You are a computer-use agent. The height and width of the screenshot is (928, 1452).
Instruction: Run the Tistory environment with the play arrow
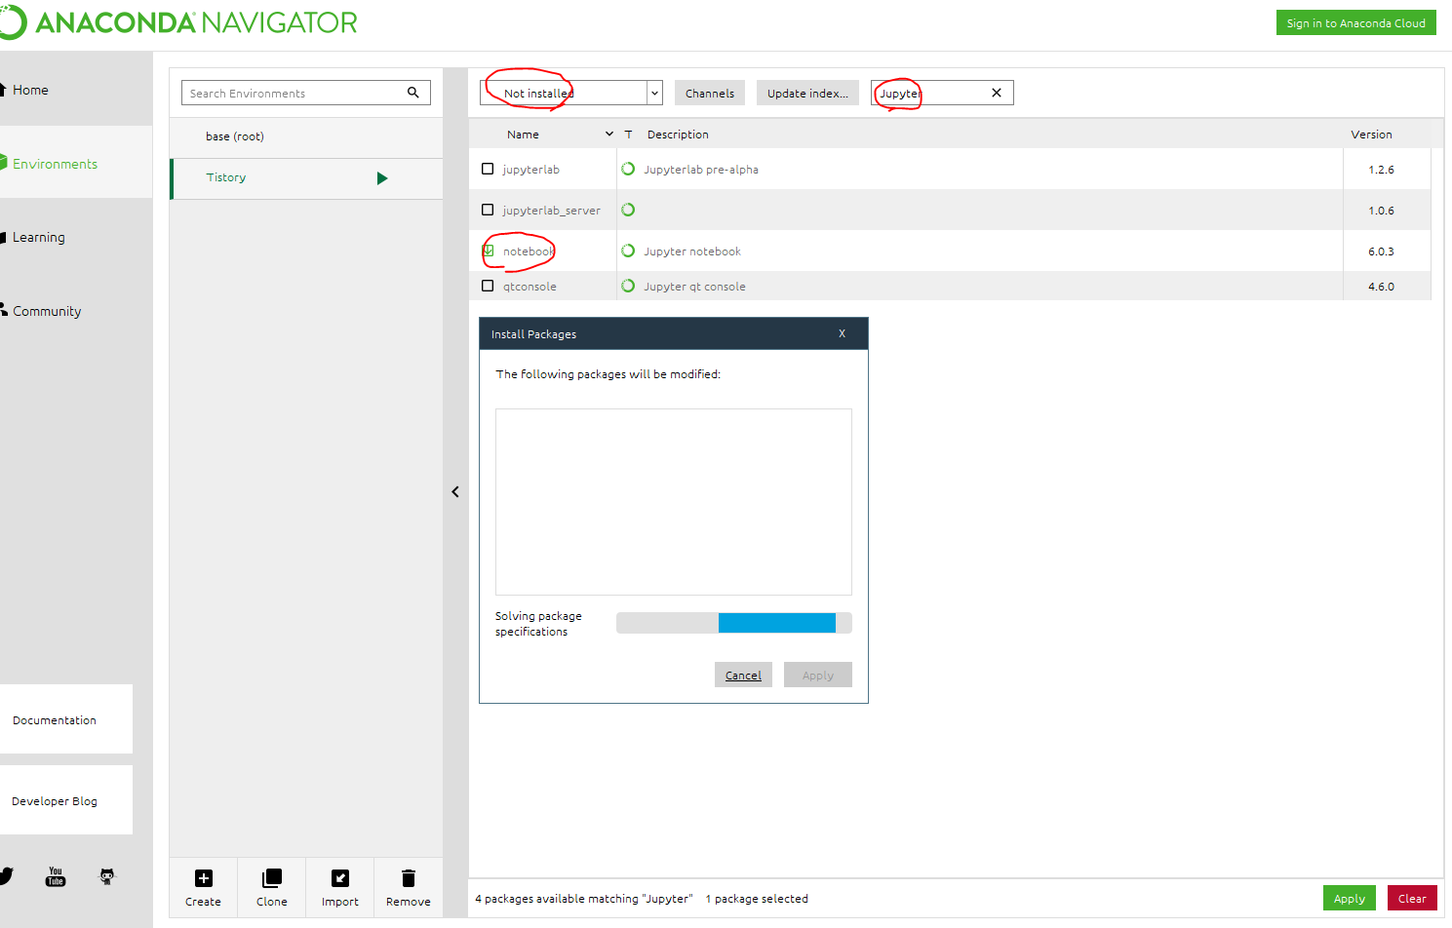click(382, 178)
